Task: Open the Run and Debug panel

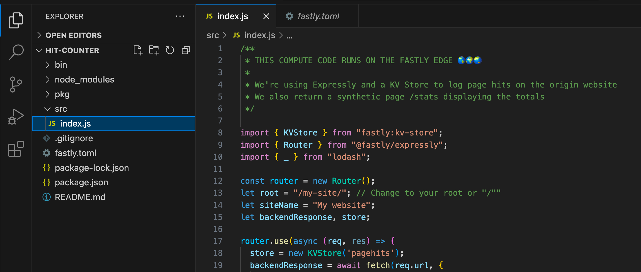Action: [x=16, y=117]
